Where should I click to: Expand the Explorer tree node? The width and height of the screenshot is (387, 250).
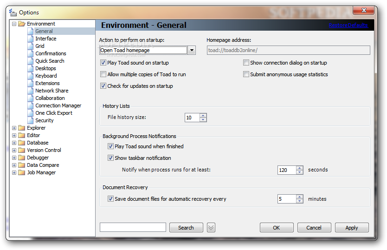click(x=14, y=128)
